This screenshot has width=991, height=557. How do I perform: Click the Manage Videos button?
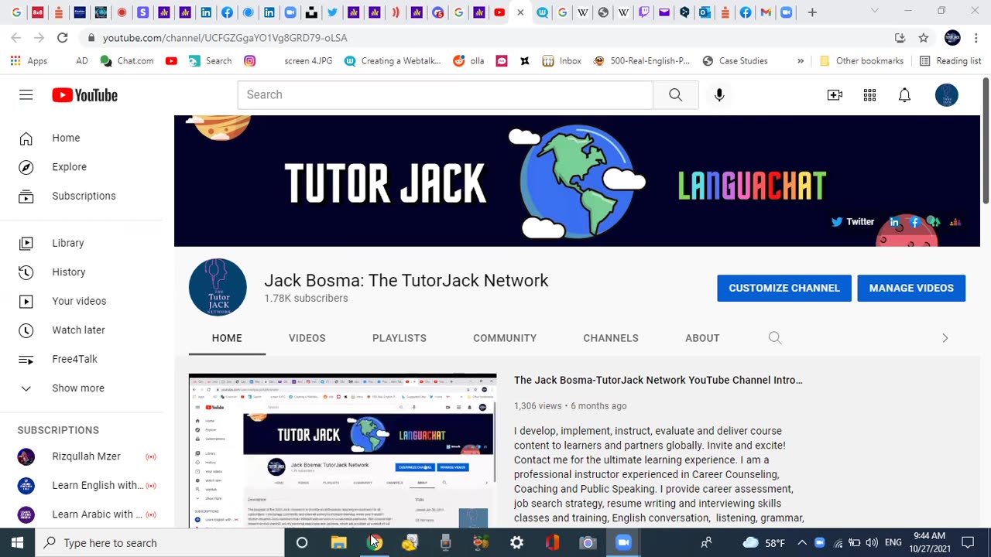911,288
